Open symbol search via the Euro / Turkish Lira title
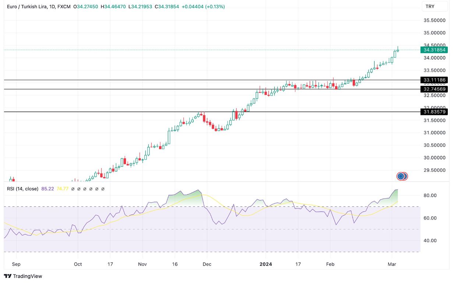 coord(26,6)
